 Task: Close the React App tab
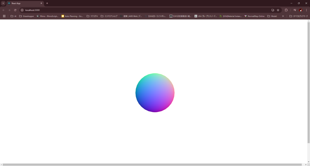[x=41, y=3]
